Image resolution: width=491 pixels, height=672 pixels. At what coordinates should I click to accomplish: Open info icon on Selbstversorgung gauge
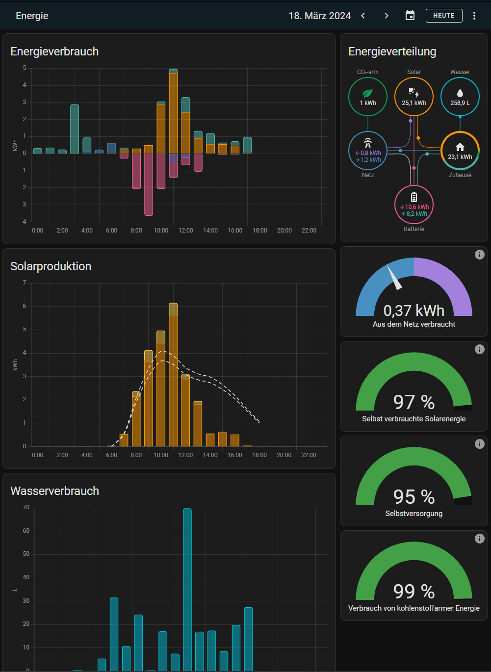point(480,444)
